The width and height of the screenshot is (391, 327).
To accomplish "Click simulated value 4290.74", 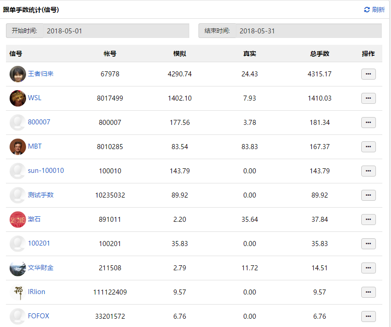I will click(180, 74).
